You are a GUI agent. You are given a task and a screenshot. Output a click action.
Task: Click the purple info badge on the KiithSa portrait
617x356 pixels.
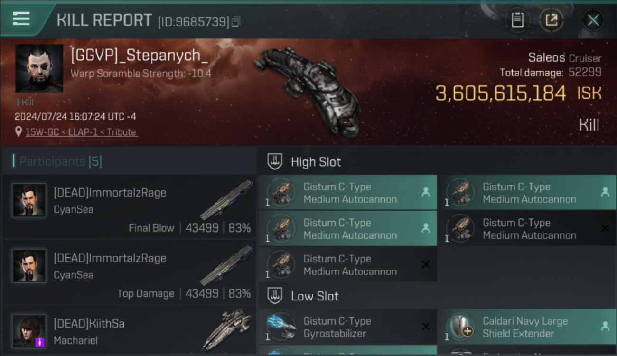pos(40,342)
